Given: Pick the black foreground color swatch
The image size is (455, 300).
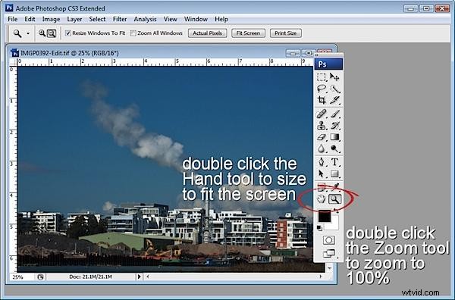Looking at the screenshot, I should [324, 216].
